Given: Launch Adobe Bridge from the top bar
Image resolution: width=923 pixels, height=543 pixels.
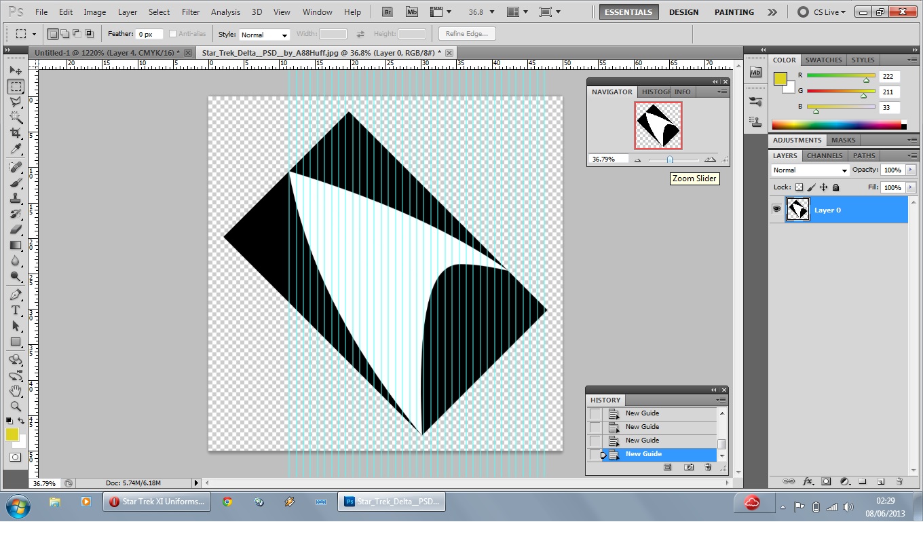Looking at the screenshot, I should click(x=388, y=12).
